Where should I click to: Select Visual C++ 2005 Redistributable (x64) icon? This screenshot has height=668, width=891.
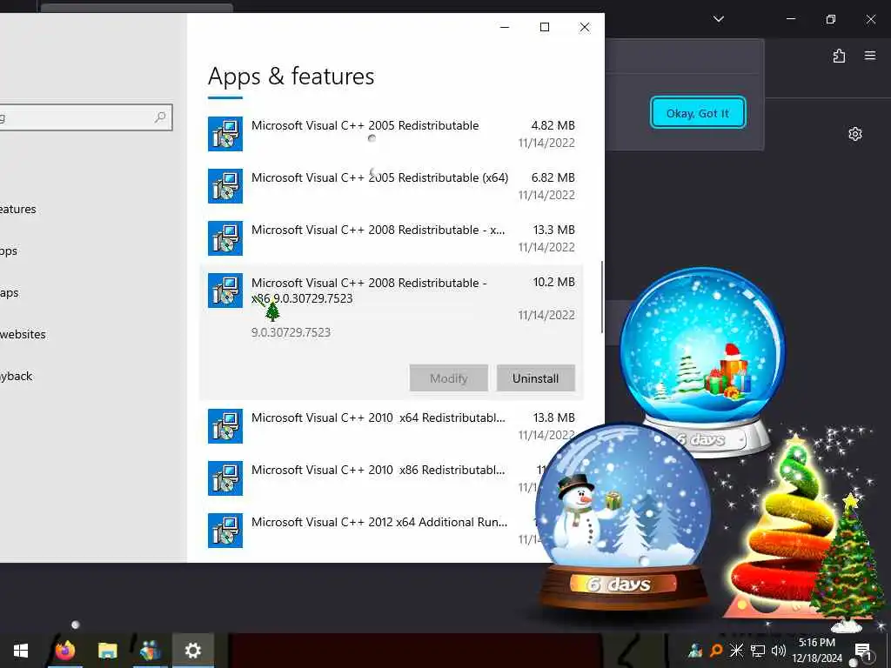pos(225,186)
